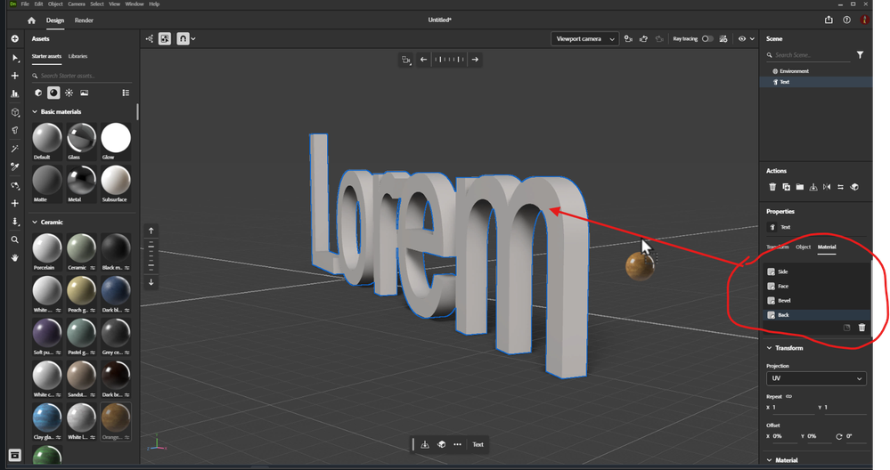
Task: Click the up arrow on vertical slider
Action: coord(151,231)
